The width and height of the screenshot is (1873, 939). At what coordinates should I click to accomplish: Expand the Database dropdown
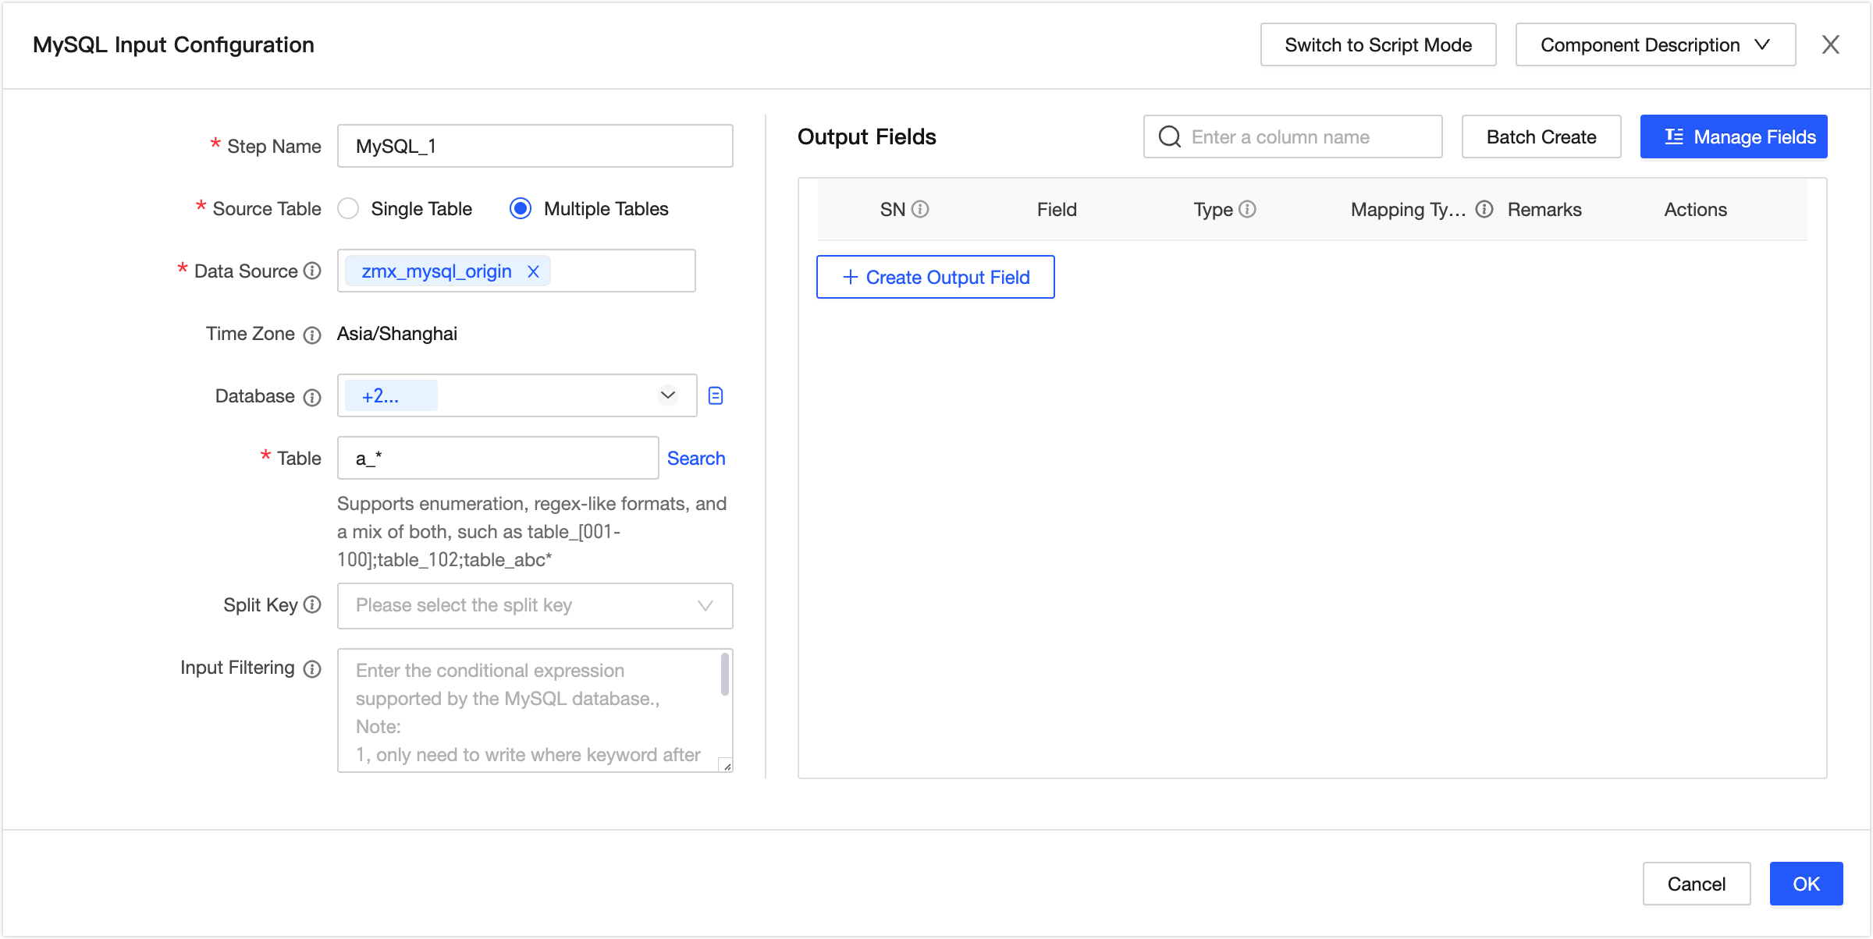tap(667, 395)
